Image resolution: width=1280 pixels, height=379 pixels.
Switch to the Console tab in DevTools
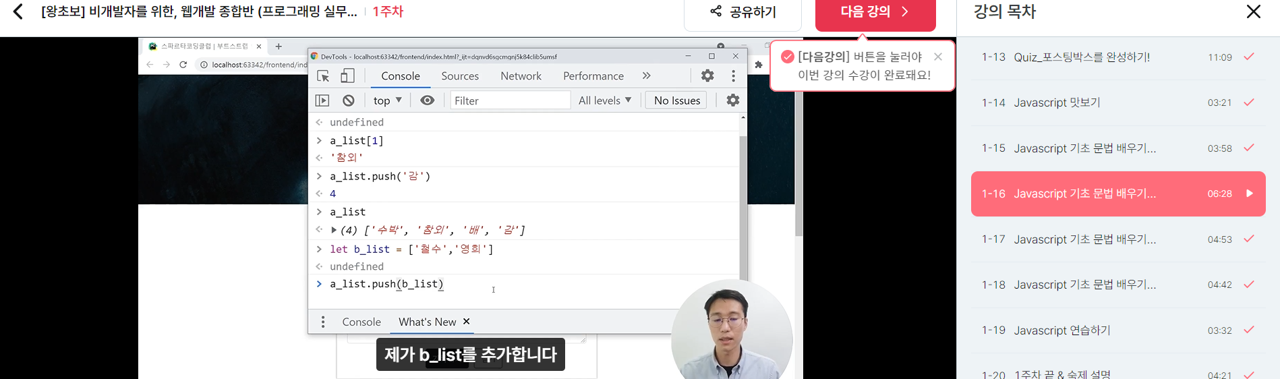401,76
